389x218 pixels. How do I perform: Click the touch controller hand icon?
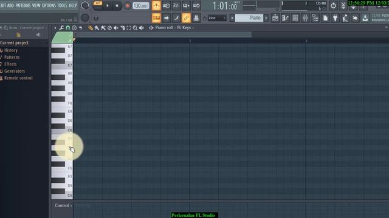(355, 18)
